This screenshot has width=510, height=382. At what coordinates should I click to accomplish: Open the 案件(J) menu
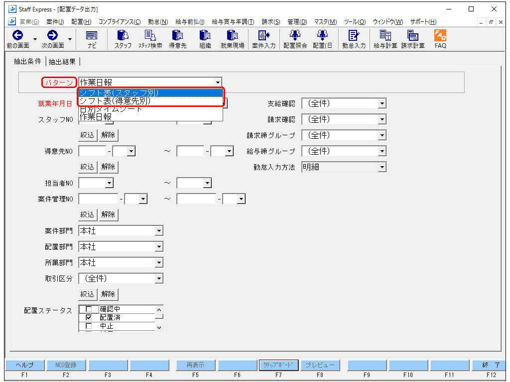point(55,22)
